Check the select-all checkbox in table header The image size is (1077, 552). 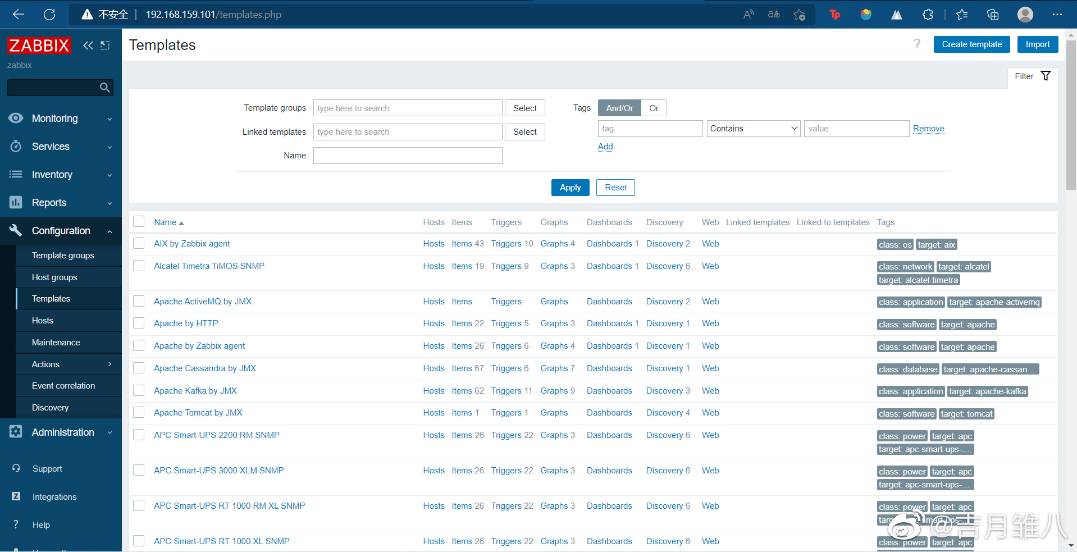[139, 221]
